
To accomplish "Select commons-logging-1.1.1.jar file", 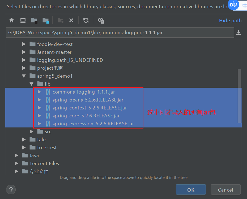I will (x=80, y=92).
